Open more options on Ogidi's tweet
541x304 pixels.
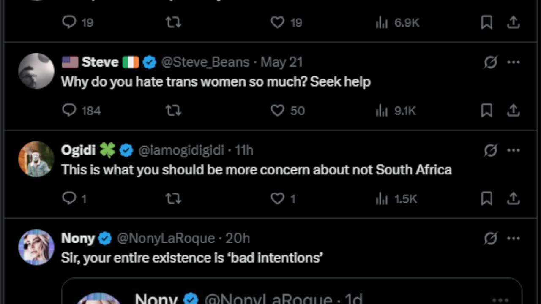tap(513, 150)
